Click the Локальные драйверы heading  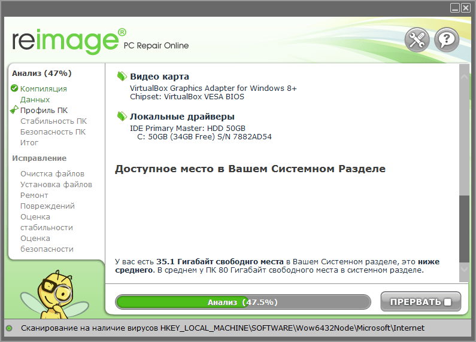click(182, 117)
